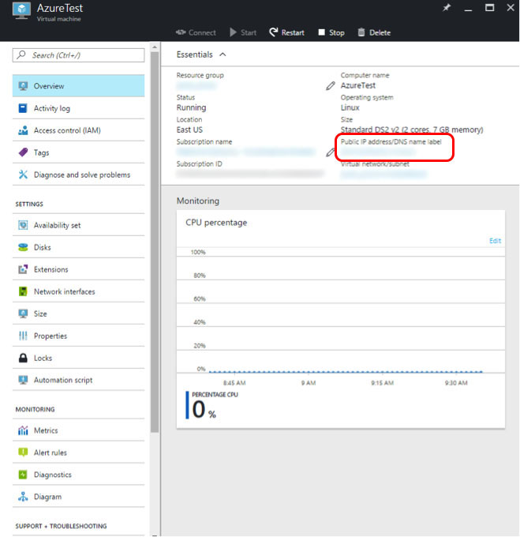Viewport: 520px width, 537px height.
Task: Click the Delete button label
Action: coord(380,32)
